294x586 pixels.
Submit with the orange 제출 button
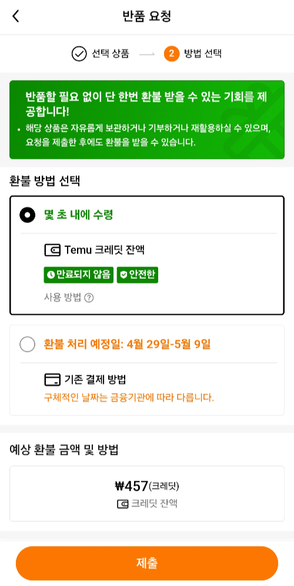pyautogui.click(x=147, y=563)
